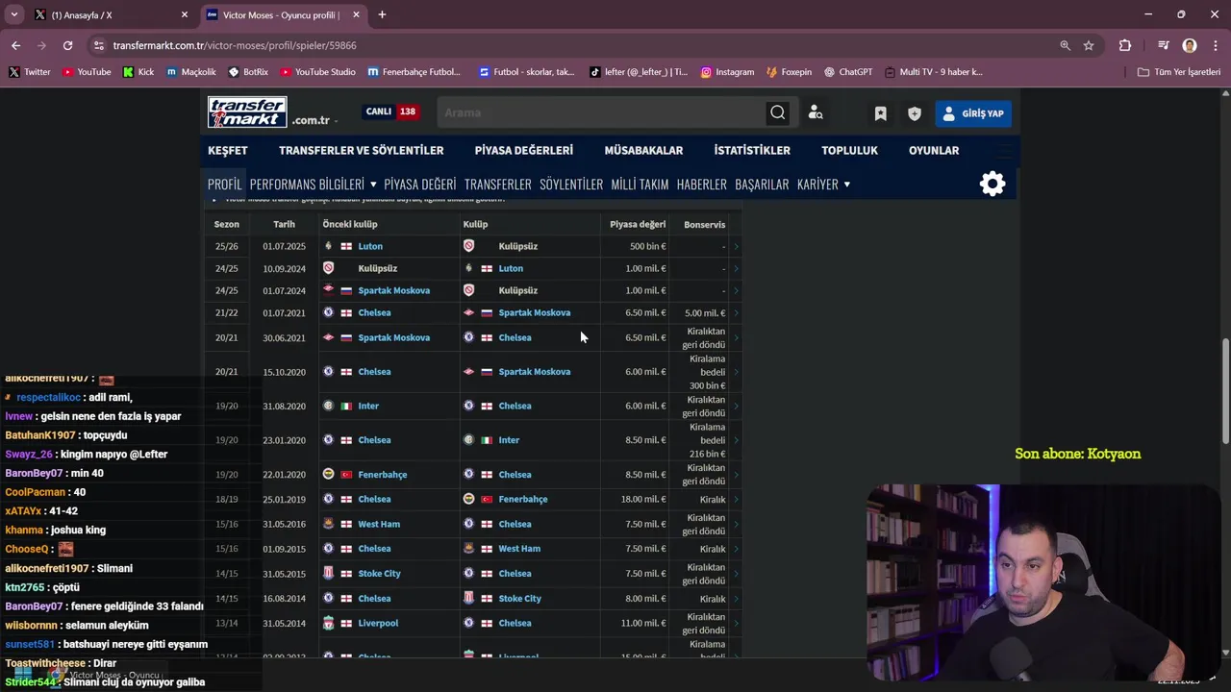Open the Chrome profile avatar

tap(1190, 45)
